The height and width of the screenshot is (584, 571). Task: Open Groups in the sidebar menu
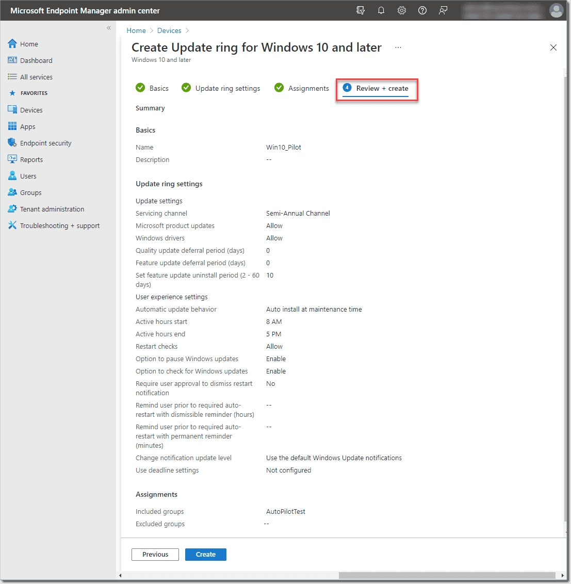click(x=31, y=192)
